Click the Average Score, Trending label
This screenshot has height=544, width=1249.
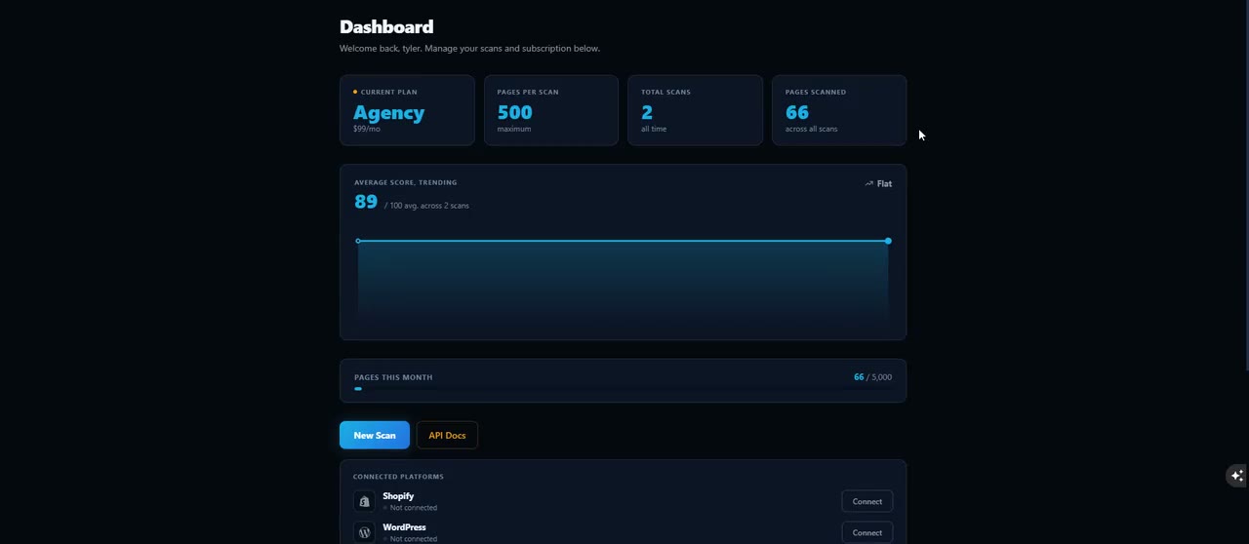click(405, 182)
